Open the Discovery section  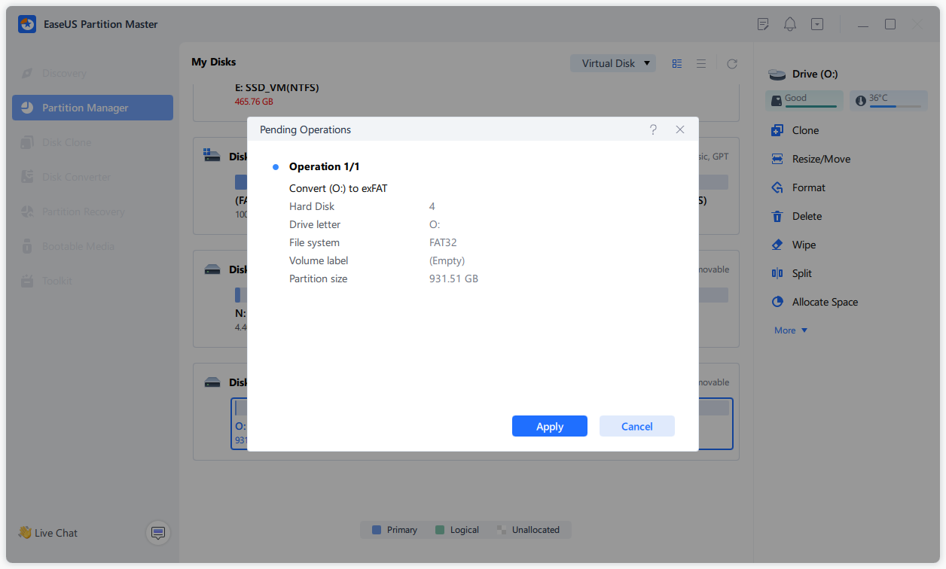pos(93,73)
